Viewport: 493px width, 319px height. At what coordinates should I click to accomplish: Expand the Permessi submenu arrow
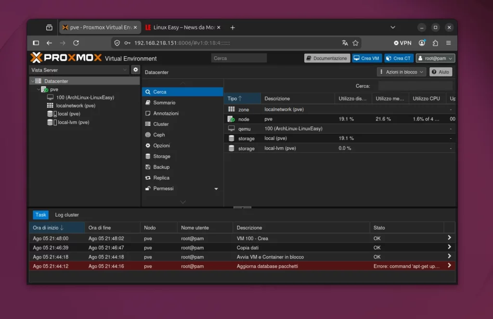tap(216, 189)
